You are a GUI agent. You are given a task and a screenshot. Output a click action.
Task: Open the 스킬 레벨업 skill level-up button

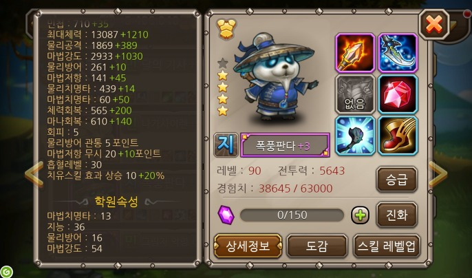pyautogui.click(x=387, y=246)
